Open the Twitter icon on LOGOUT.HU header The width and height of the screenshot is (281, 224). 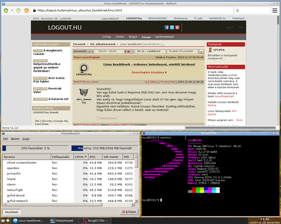[x=172, y=27]
